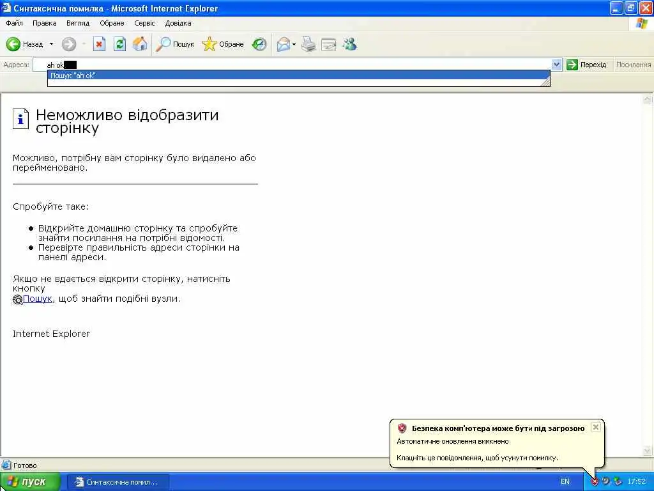
Task: Refresh the page with the green arrows icon
Action: (119, 44)
